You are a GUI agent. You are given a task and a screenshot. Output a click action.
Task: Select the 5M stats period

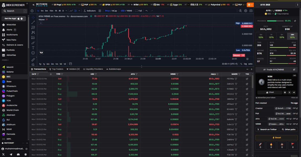point(261,36)
